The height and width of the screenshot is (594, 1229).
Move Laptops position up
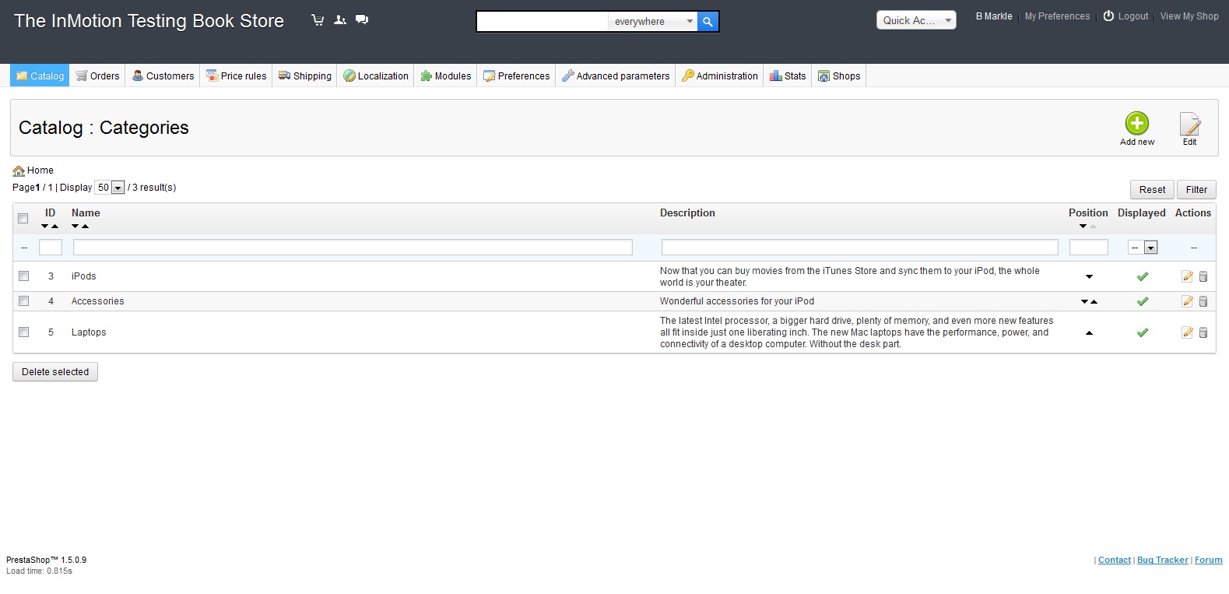click(1089, 332)
